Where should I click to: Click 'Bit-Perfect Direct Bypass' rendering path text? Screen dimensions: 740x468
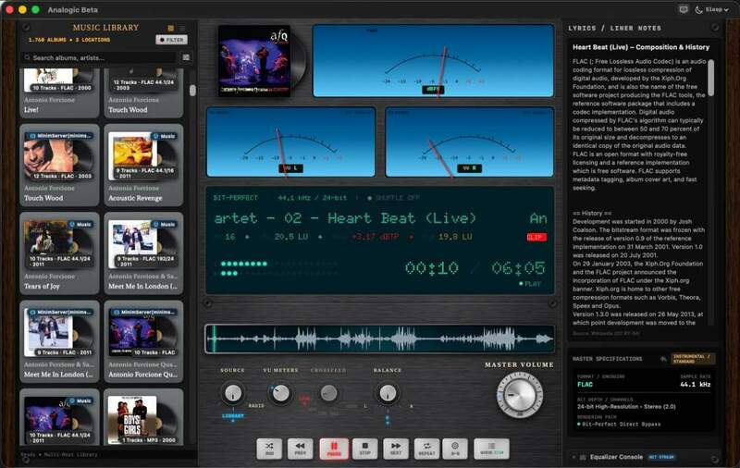pyautogui.click(x=621, y=425)
